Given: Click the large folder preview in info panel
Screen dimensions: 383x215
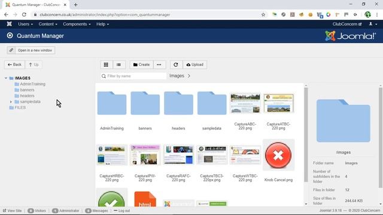Looking at the screenshot, I should pyautogui.click(x=344, y=121).
